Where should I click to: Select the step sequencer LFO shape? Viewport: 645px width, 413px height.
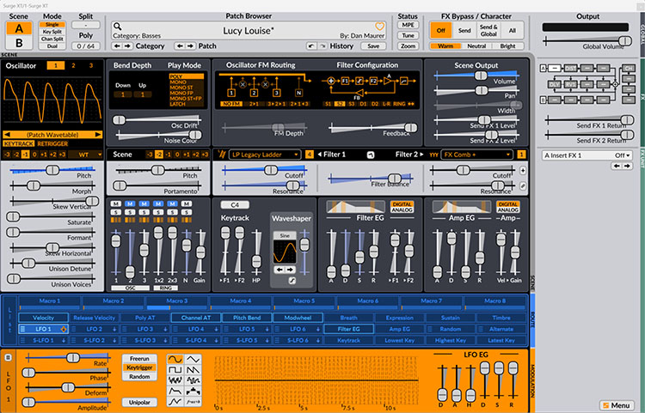(193, 391)
